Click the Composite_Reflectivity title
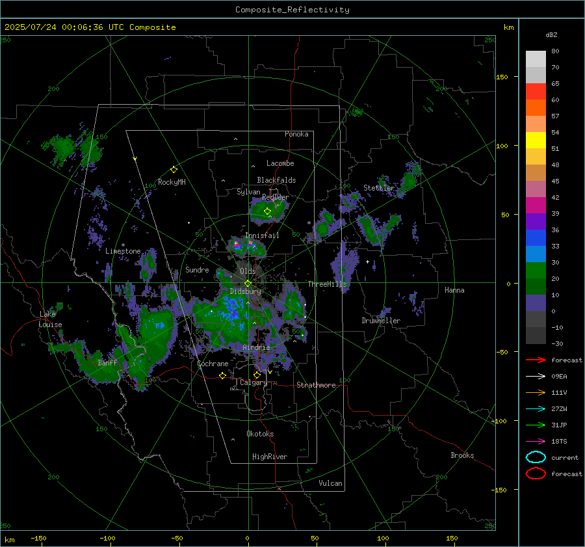The width and height of the screenshot is (585, 547). pos(292,10)
